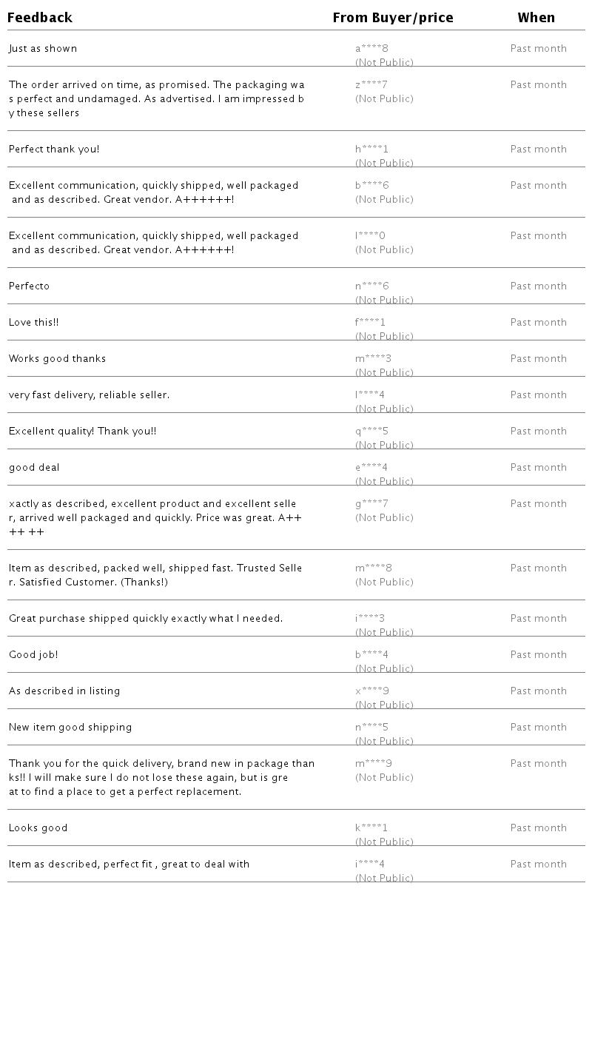
Task: Click the 'Just as shown' feedback text
Action: click(x=43, y=49)
